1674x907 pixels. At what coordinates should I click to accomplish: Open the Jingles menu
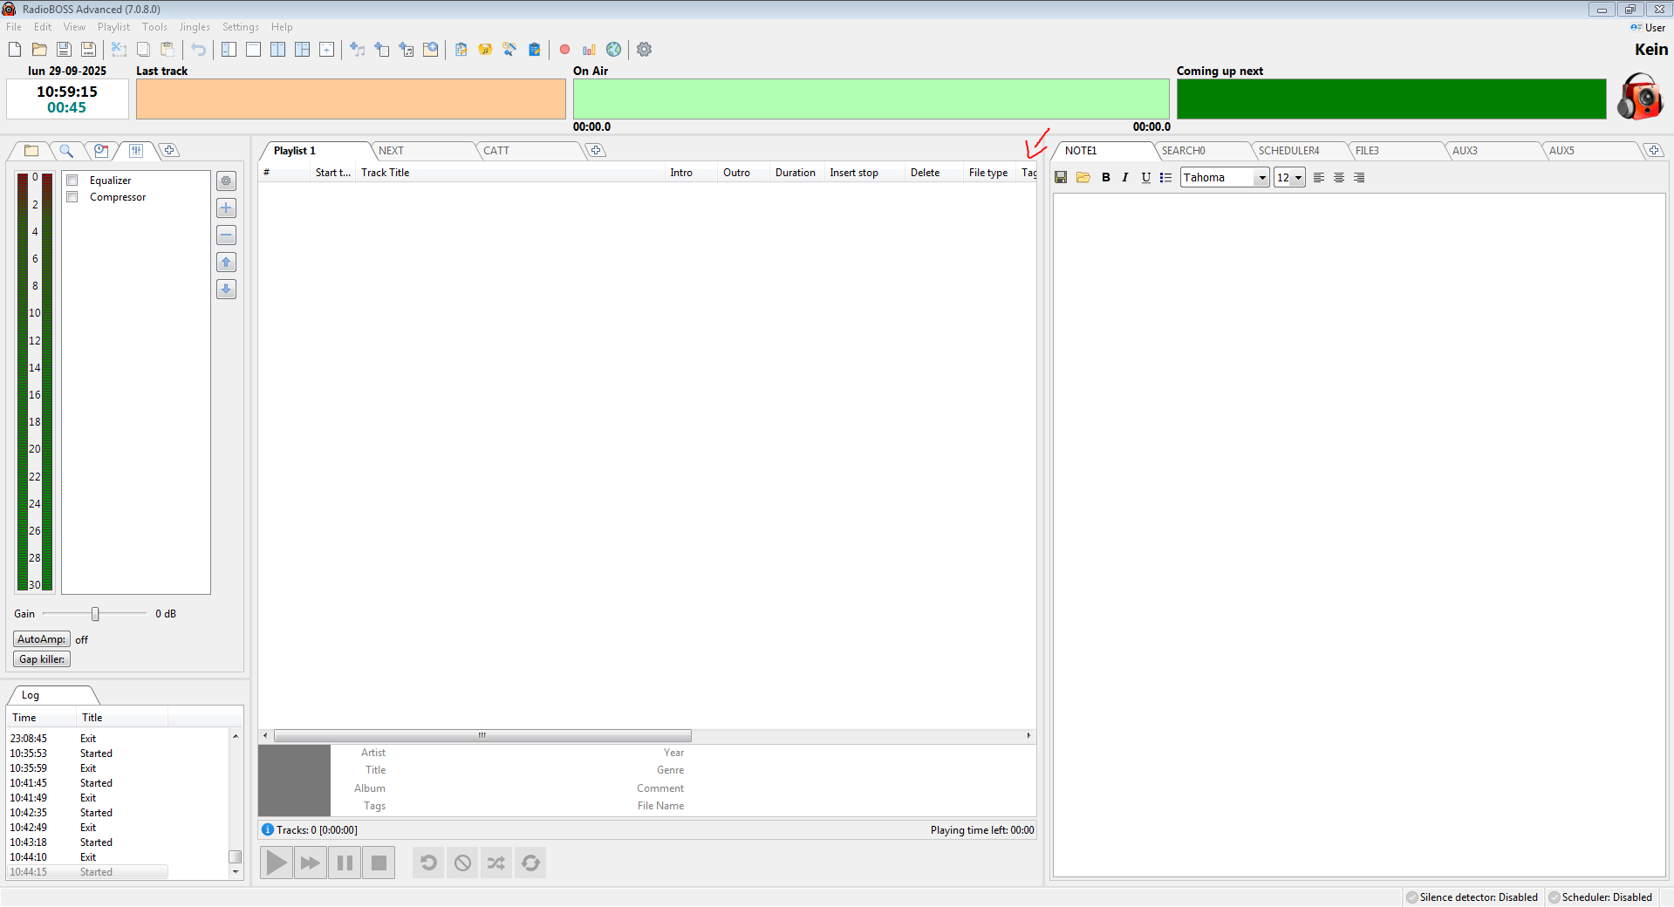[195, 27]
